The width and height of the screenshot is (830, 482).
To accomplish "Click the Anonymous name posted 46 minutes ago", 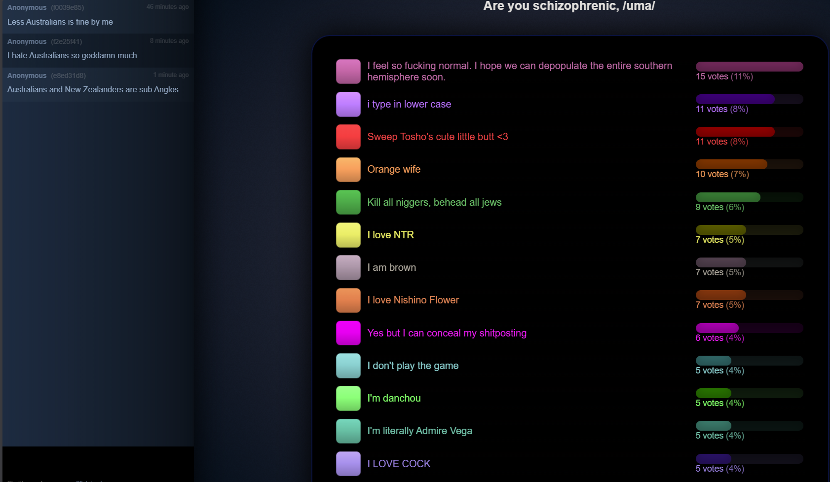I will coord(27,7).
